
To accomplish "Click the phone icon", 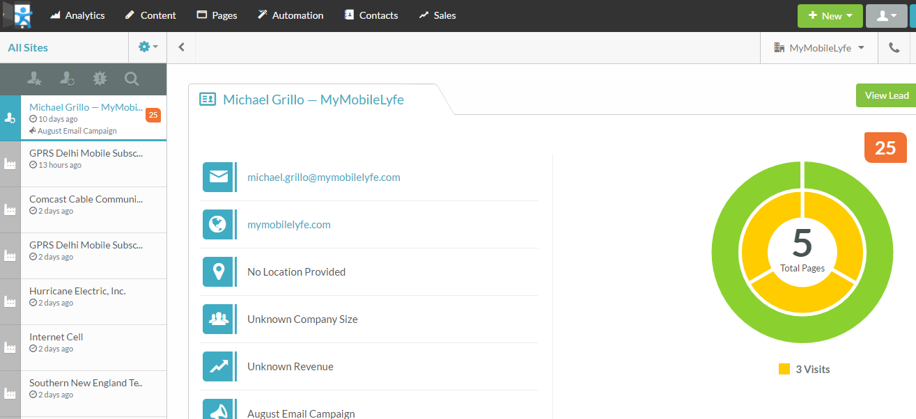I will [894, 48].
